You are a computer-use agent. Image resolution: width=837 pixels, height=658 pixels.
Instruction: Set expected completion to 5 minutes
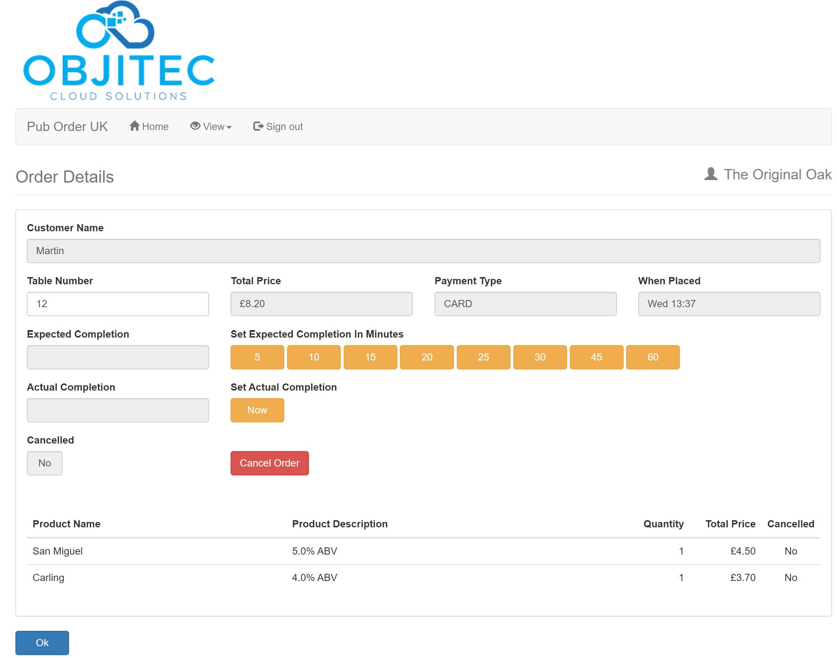tap(257, 358)
